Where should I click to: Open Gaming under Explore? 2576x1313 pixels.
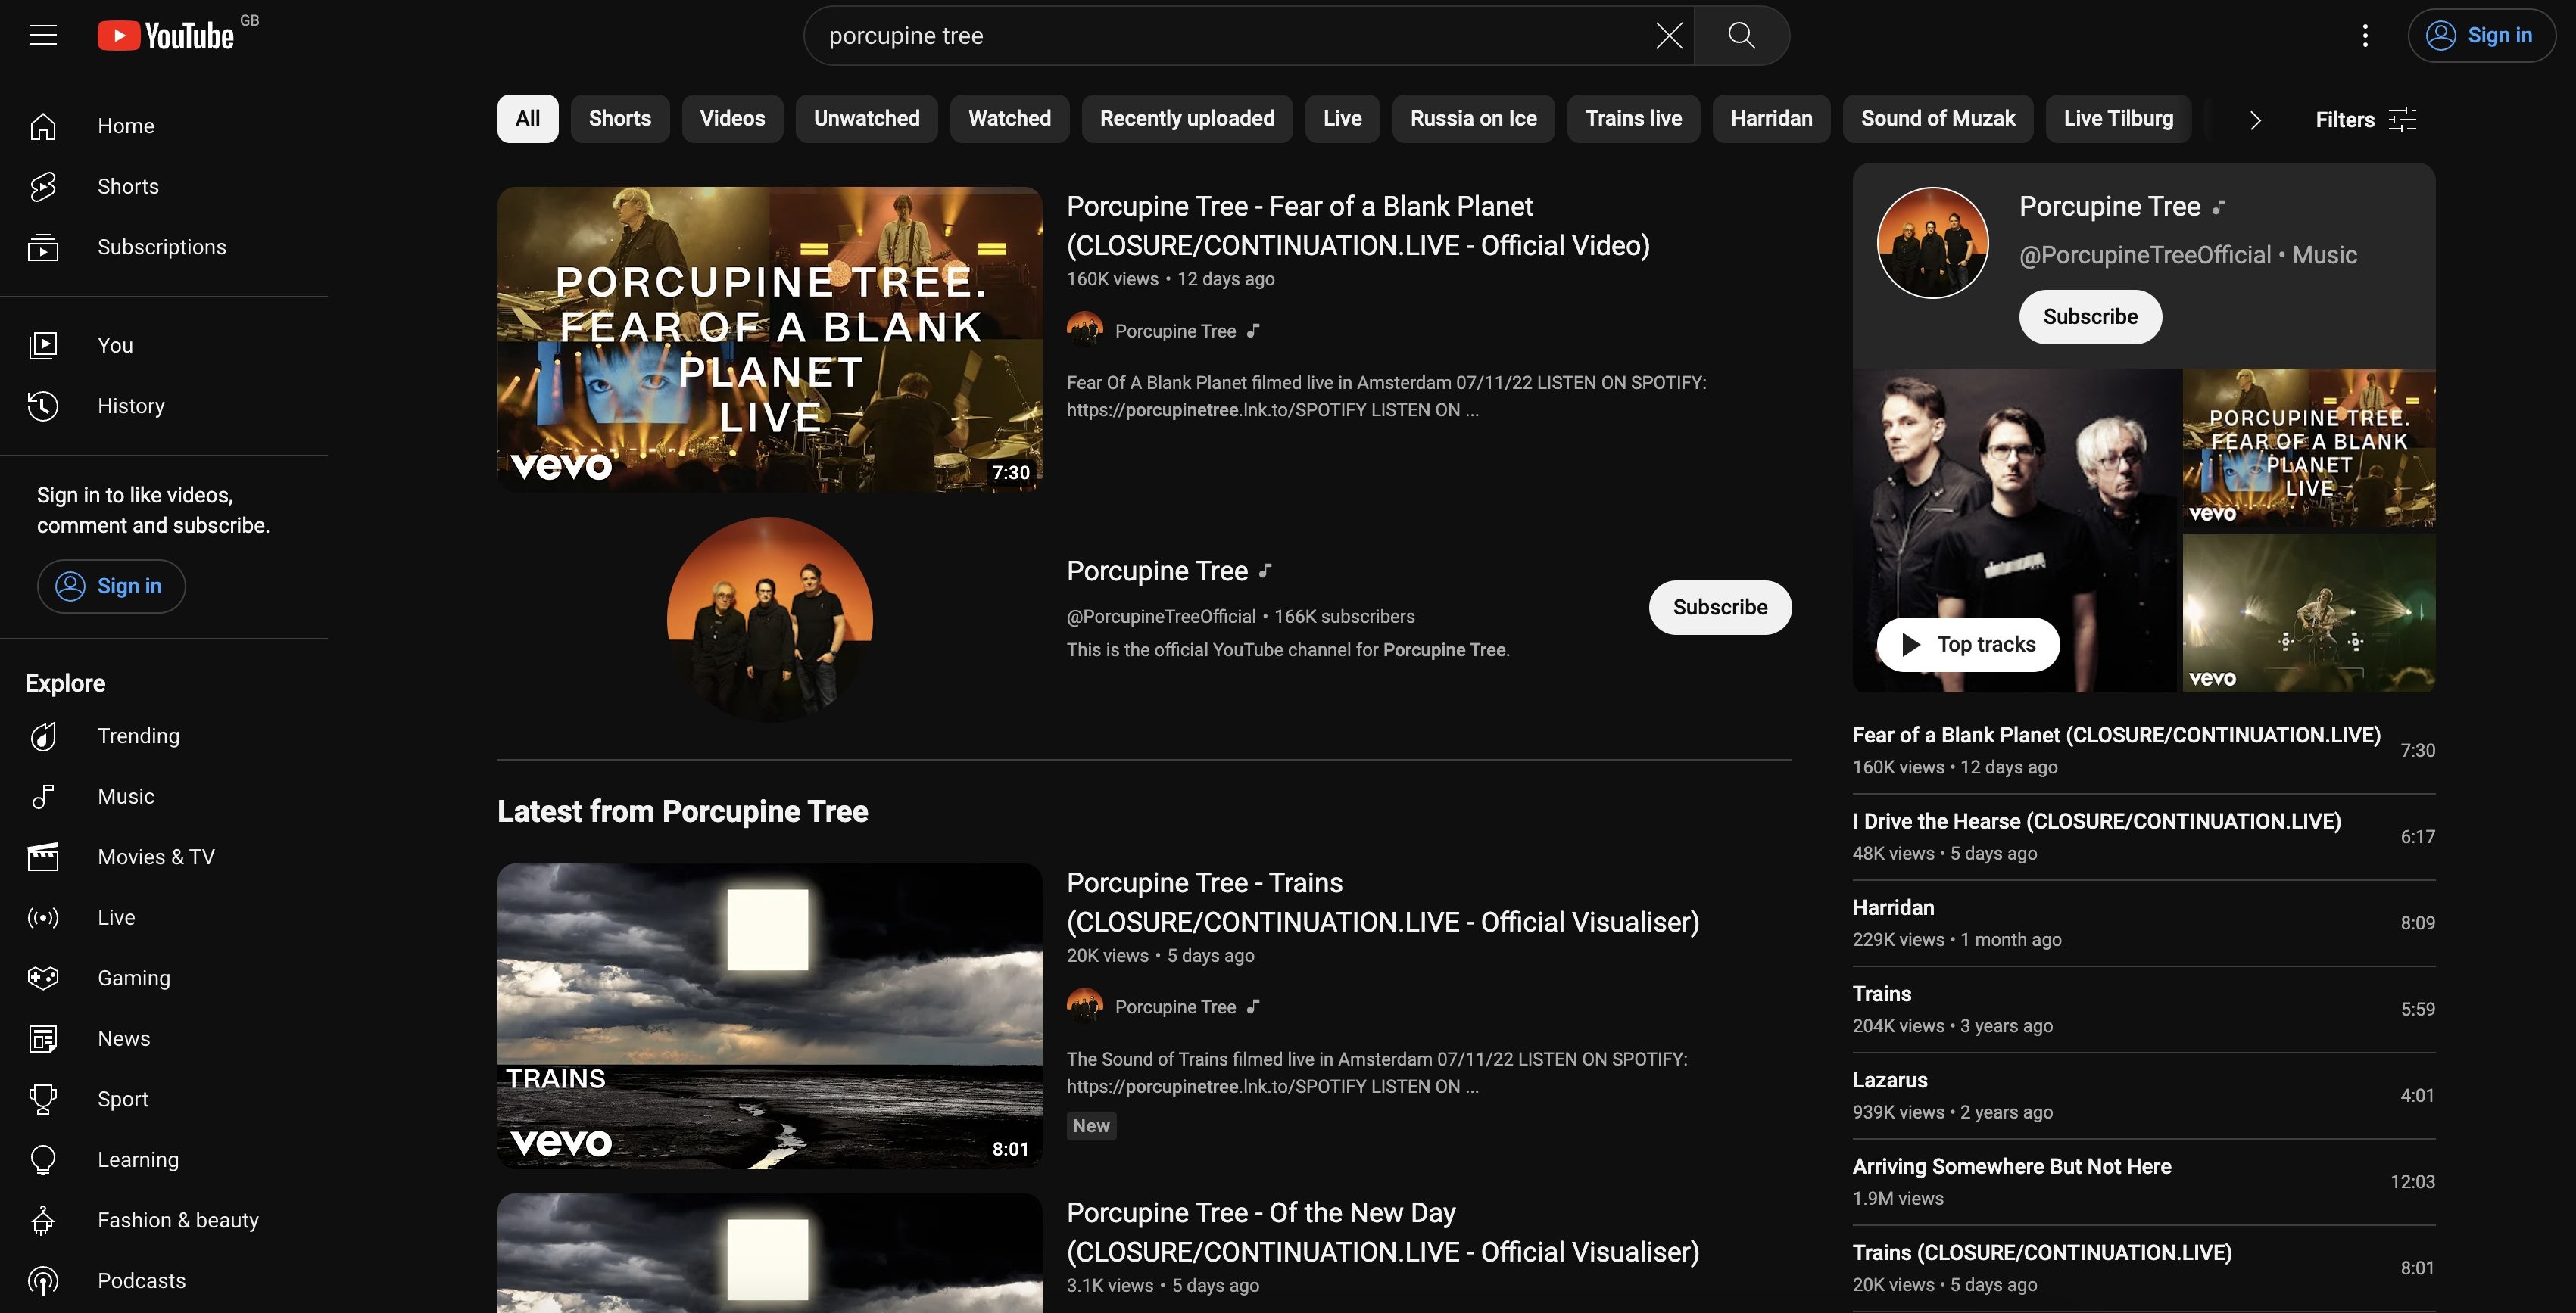(164, 977)
